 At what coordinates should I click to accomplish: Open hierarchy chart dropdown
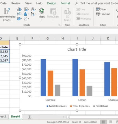tap(26, 9)
